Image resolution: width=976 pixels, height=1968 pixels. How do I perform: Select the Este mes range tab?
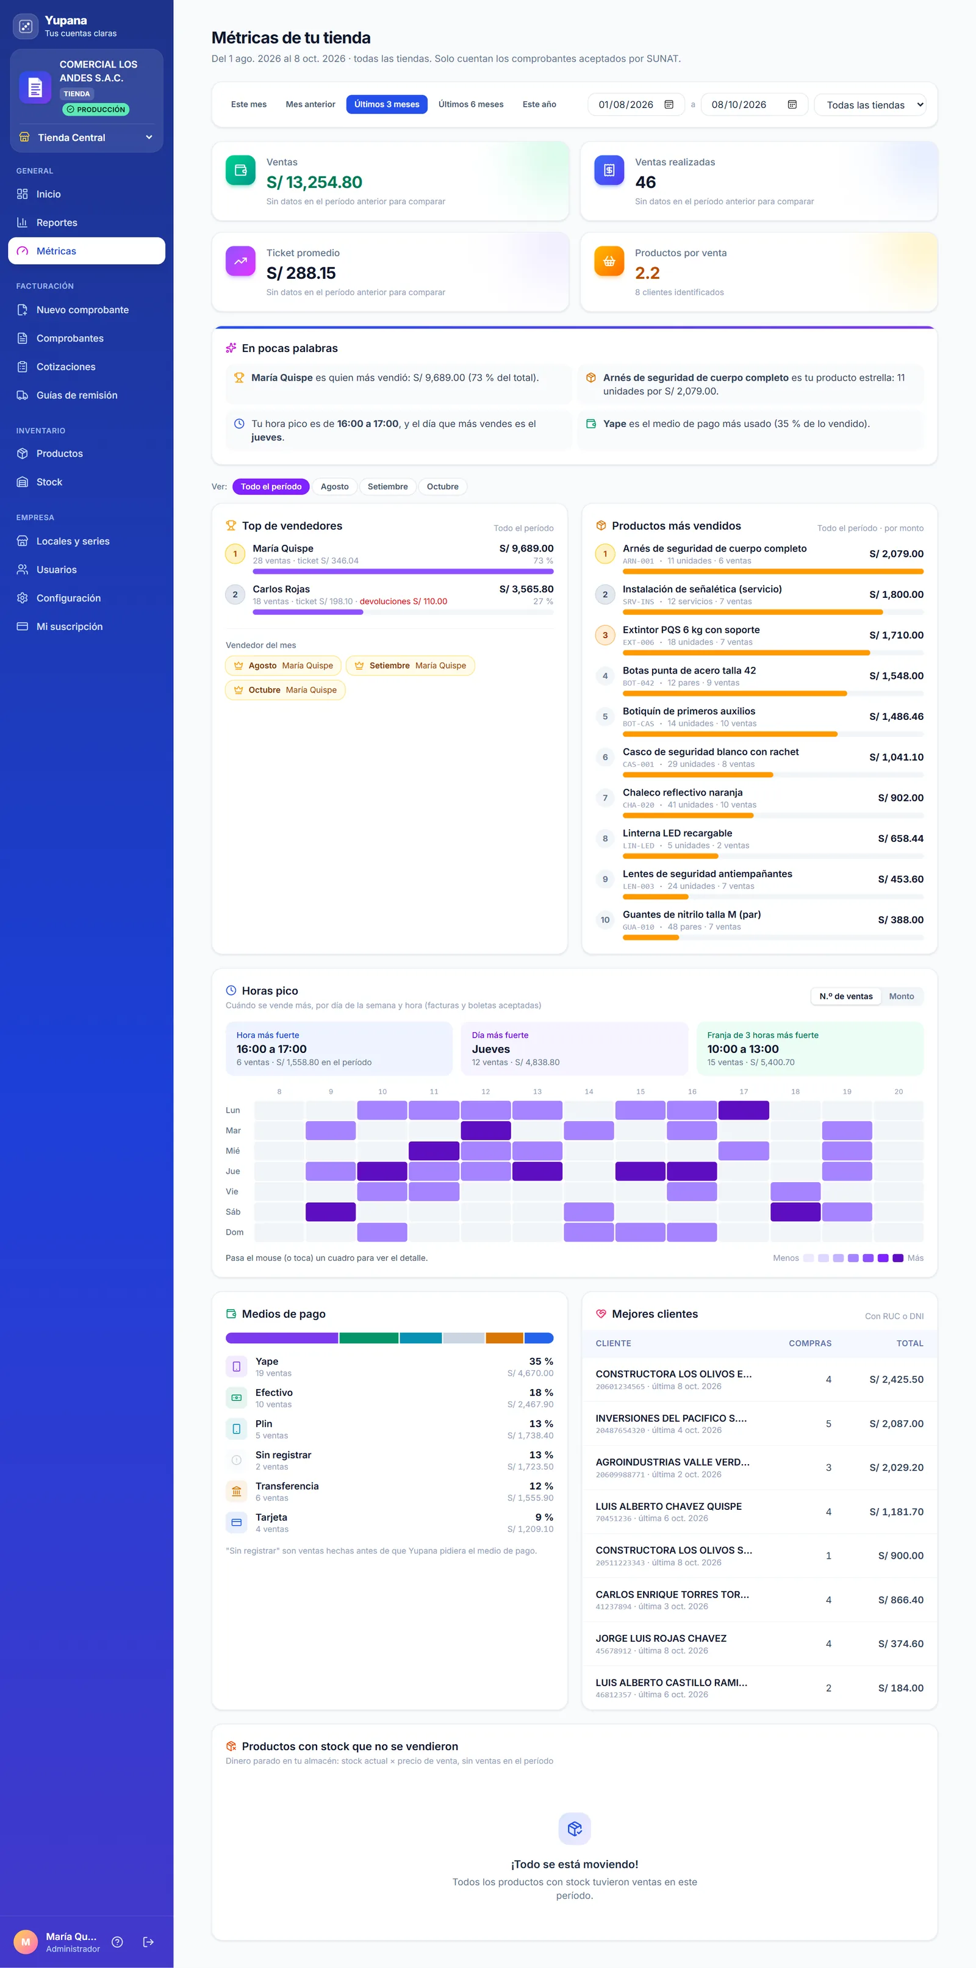tap(249, 105)
